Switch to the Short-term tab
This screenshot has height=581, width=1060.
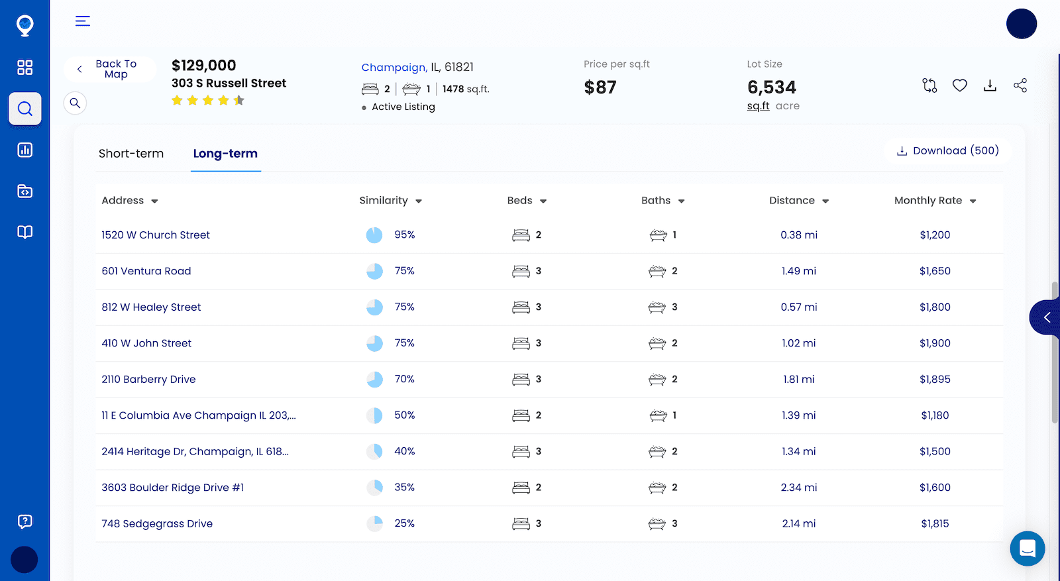pyautogui.click(x=131, y=154)
